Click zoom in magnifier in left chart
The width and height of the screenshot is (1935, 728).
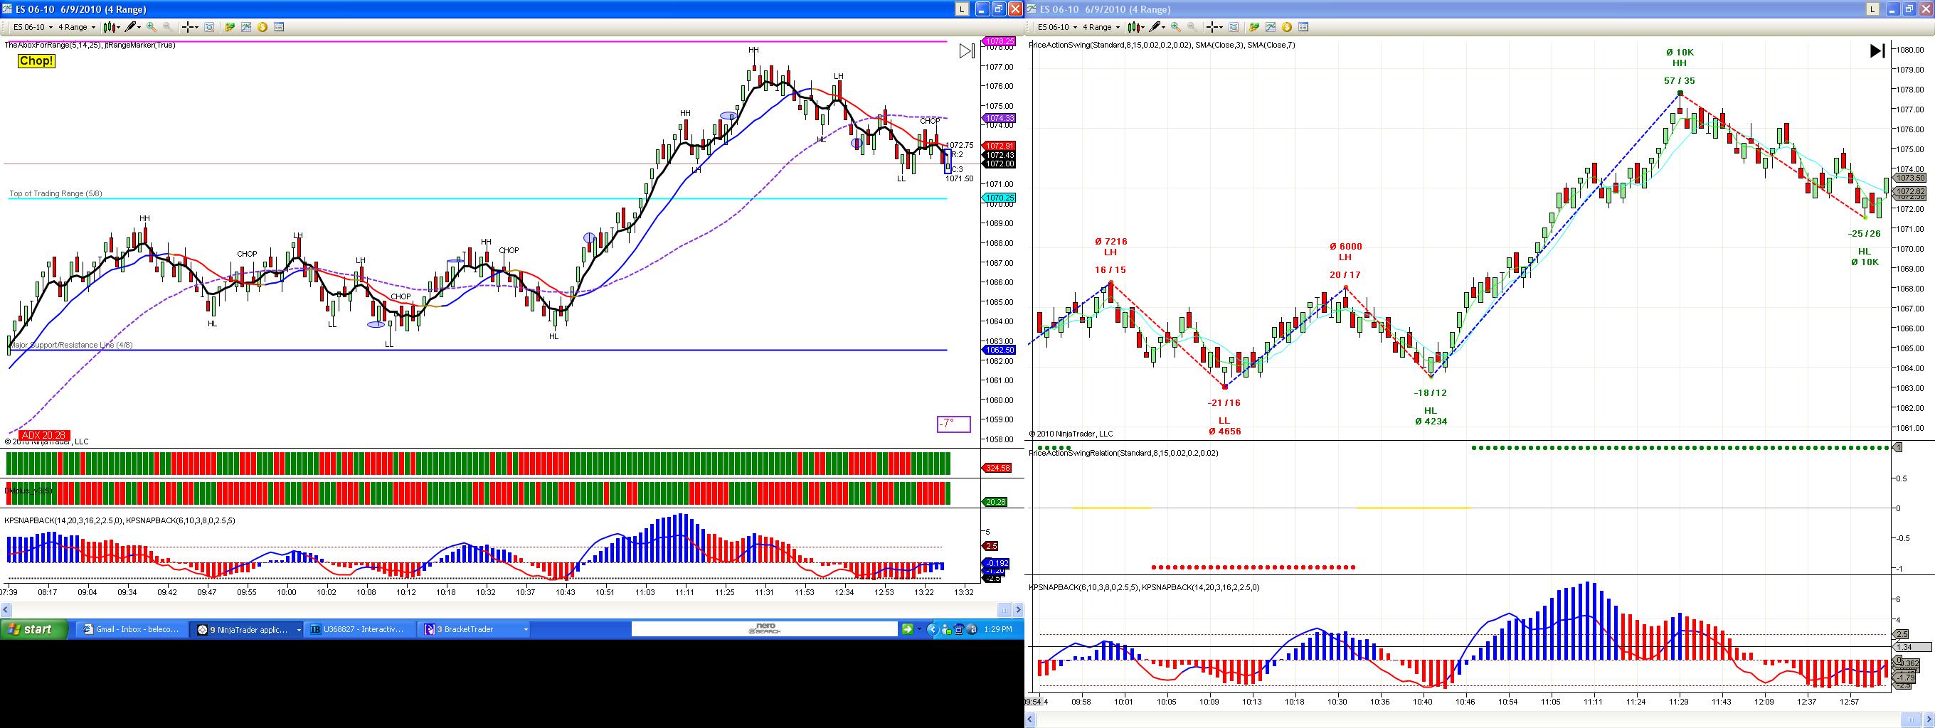click(x=152, y=27)
